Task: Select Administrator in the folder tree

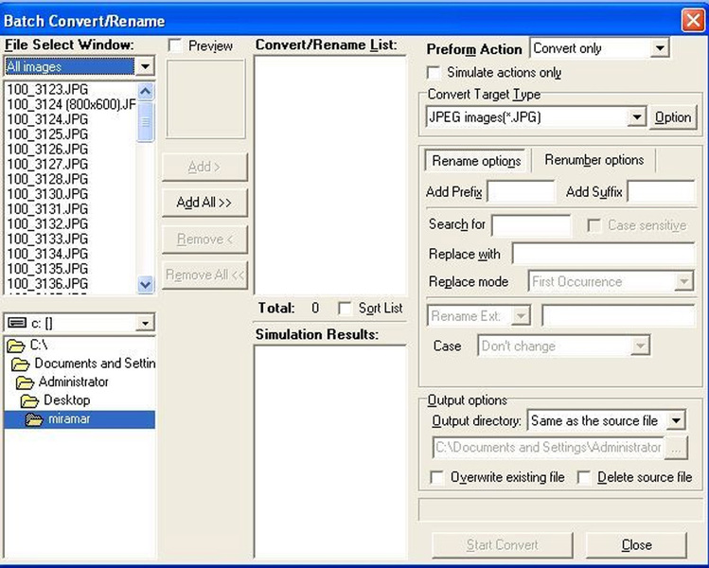Action: [x=80, y=382]
